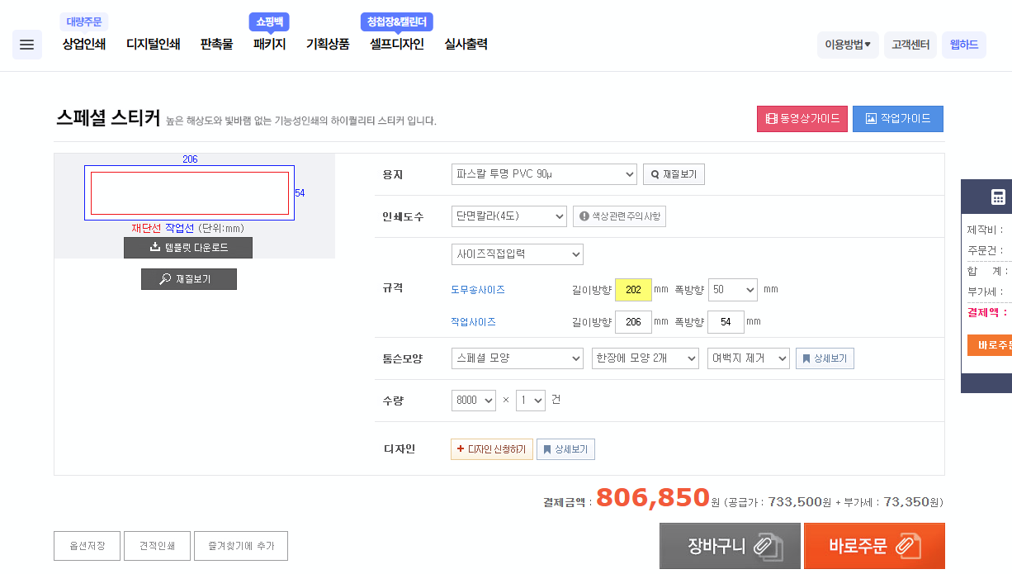Focus the yellow 길이방향 field showing 202
Screen dimensions: 1012x574
click(633, 290)
